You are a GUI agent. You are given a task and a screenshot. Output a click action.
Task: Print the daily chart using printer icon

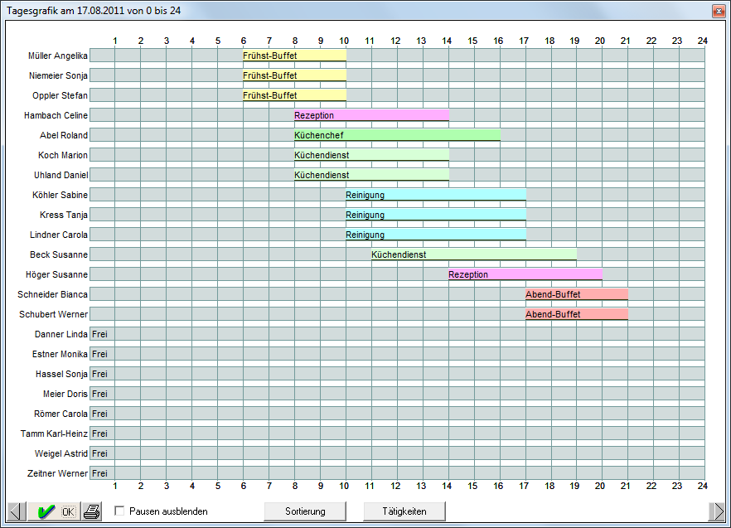92,511
